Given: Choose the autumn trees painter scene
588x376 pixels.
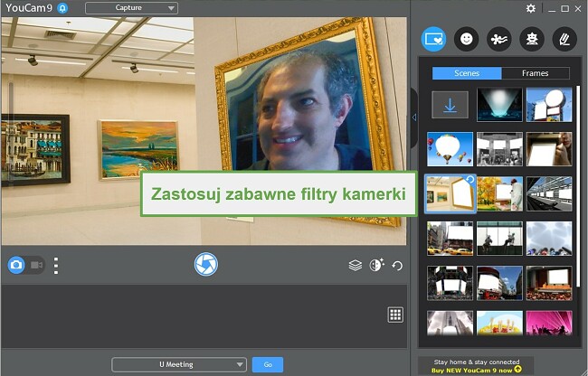Looking at the screenshot, I should 499,193.
